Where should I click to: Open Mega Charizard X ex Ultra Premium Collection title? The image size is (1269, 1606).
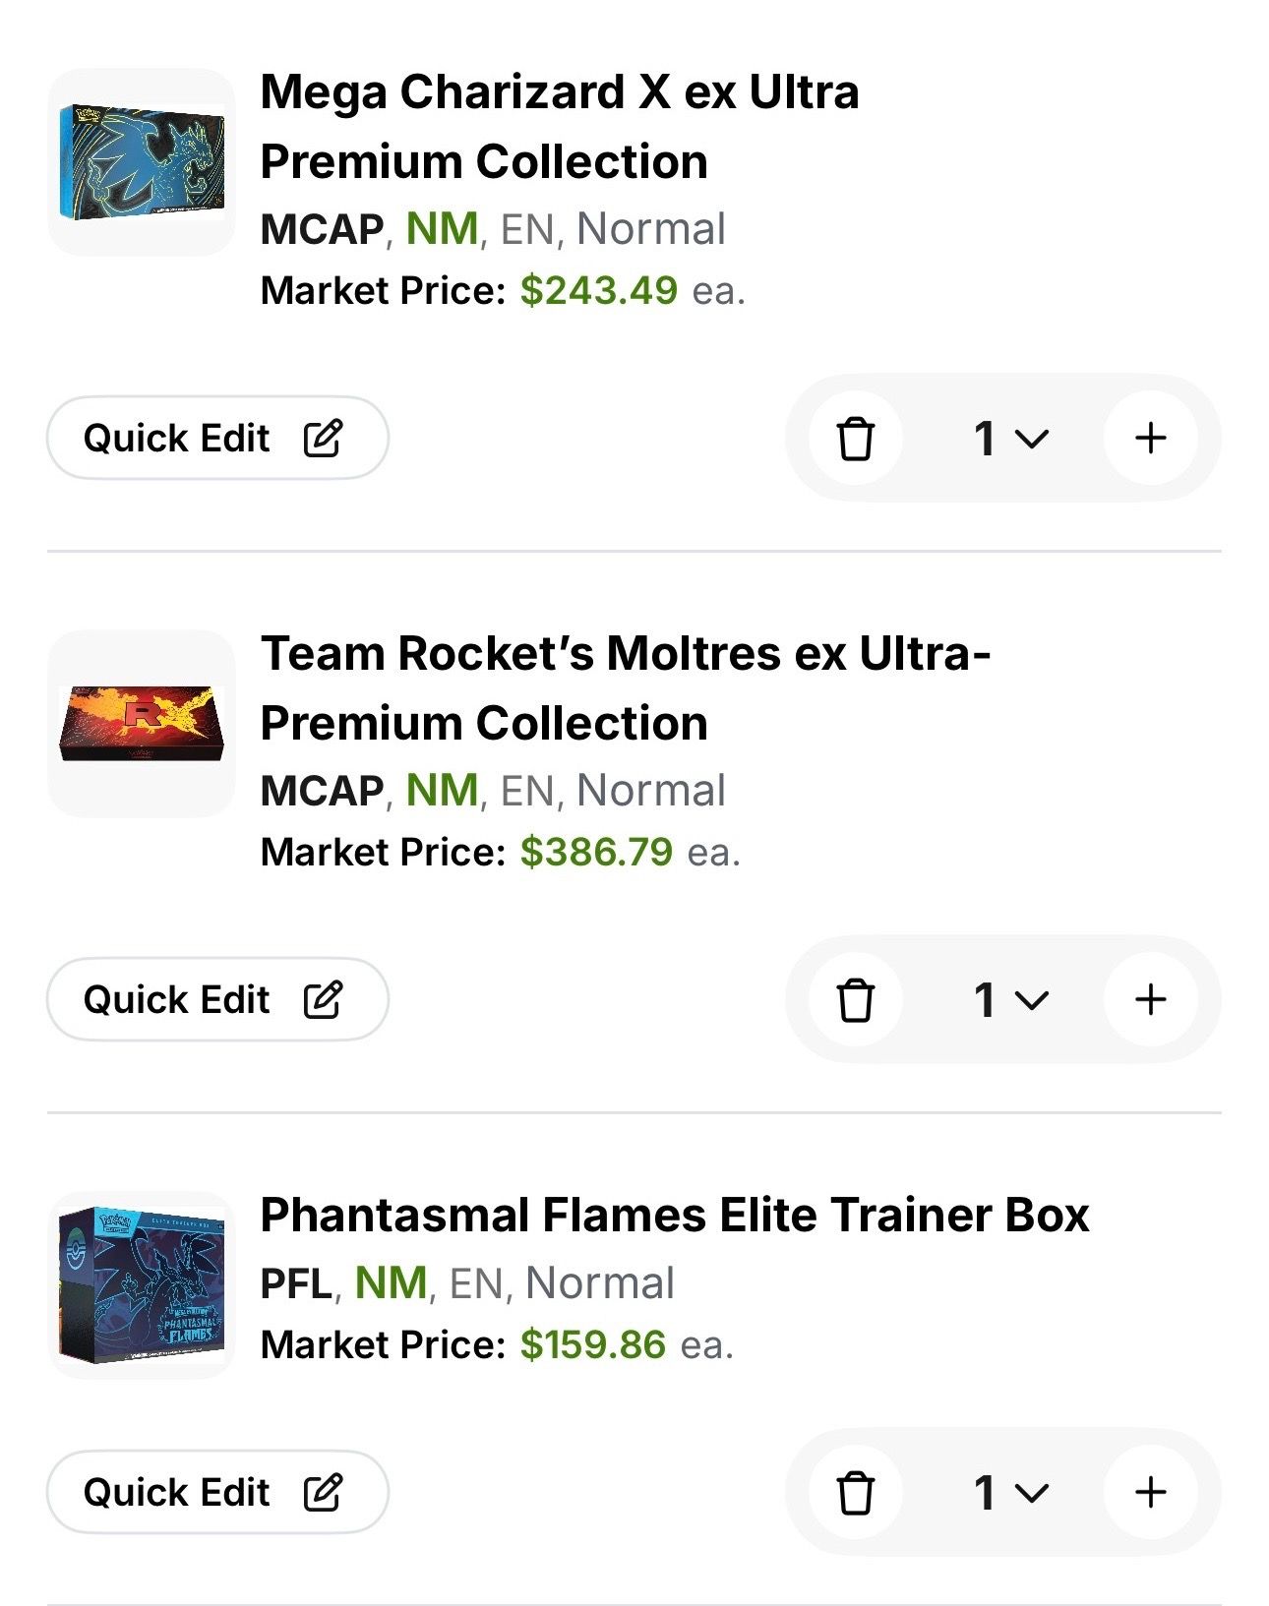(560, 127)
